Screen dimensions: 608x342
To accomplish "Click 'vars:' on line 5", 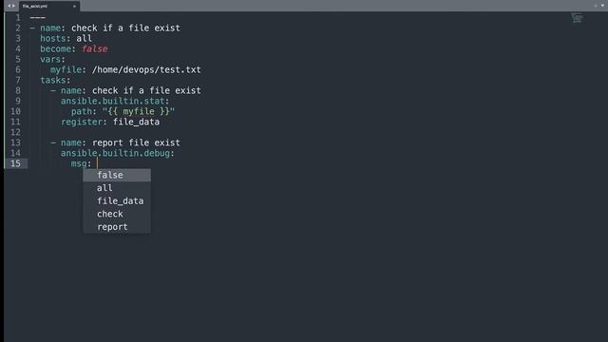I will pos(53,59).
